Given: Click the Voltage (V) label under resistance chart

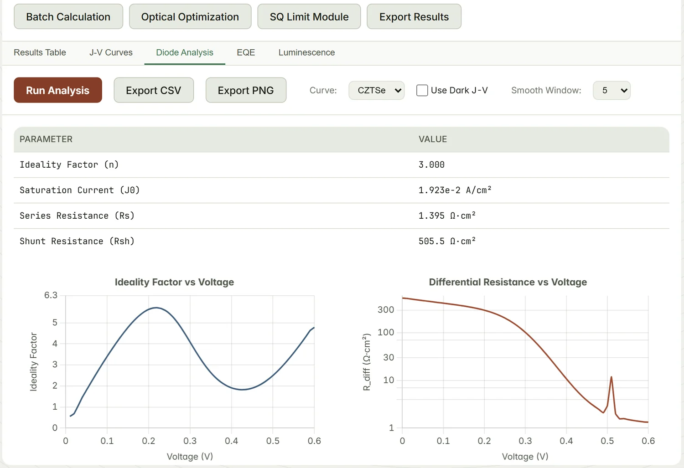Looking at the screenshot, I should point(525,457).
